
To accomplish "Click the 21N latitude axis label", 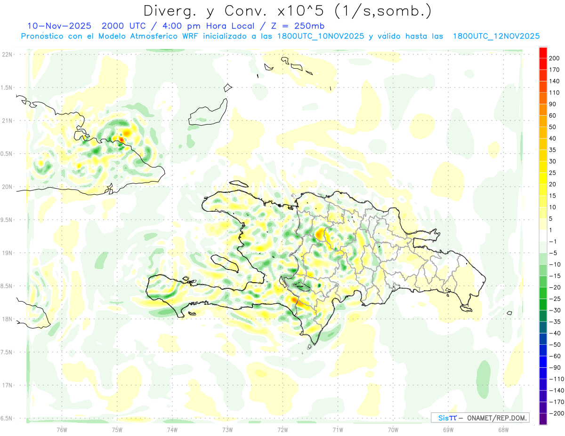I will [x=7, y=120].
